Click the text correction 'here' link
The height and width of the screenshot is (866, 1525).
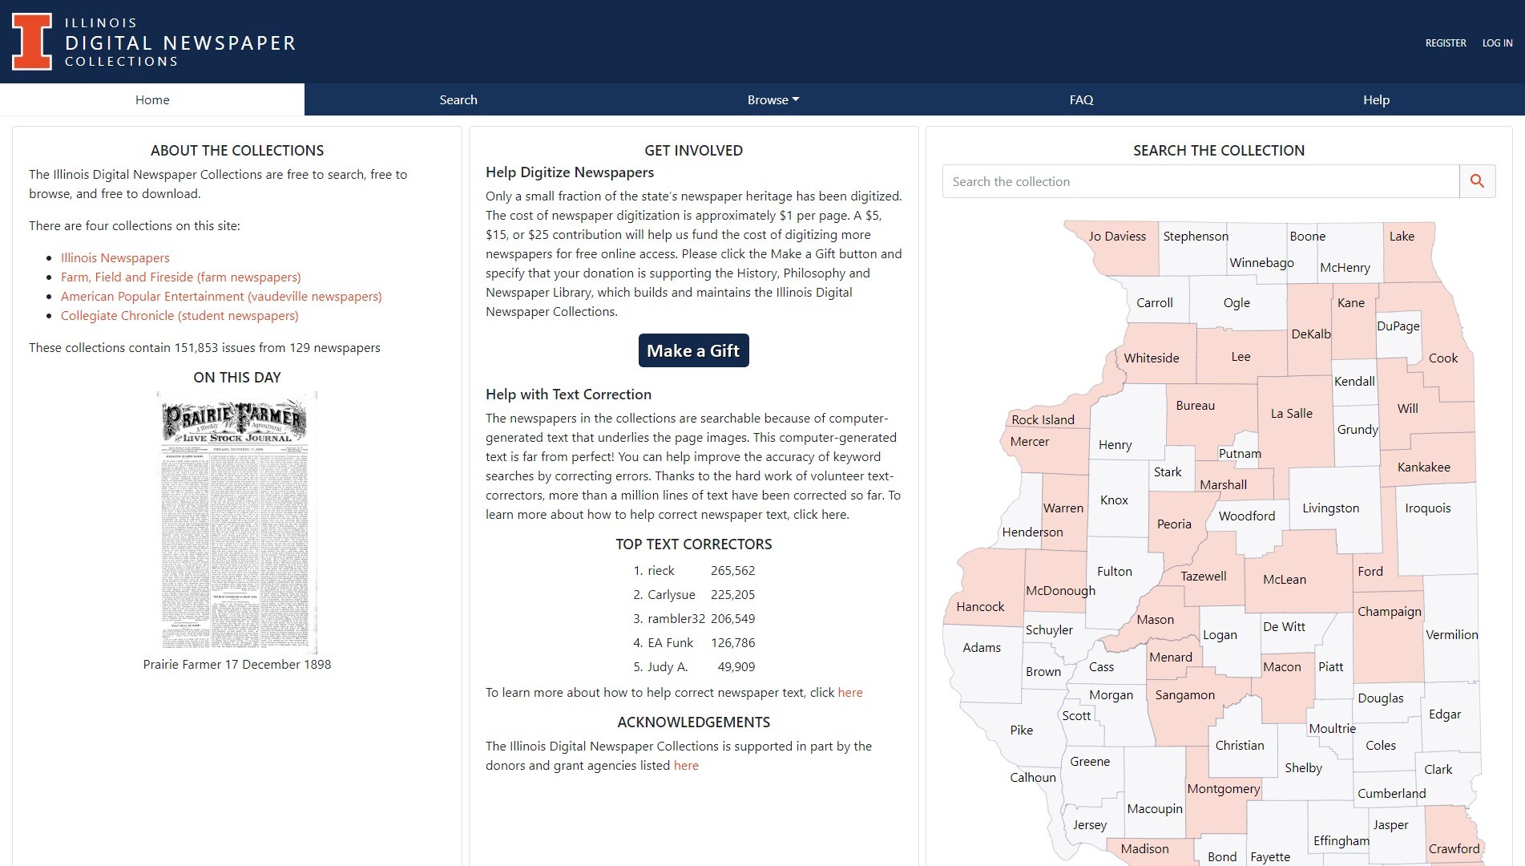(849, 692)
